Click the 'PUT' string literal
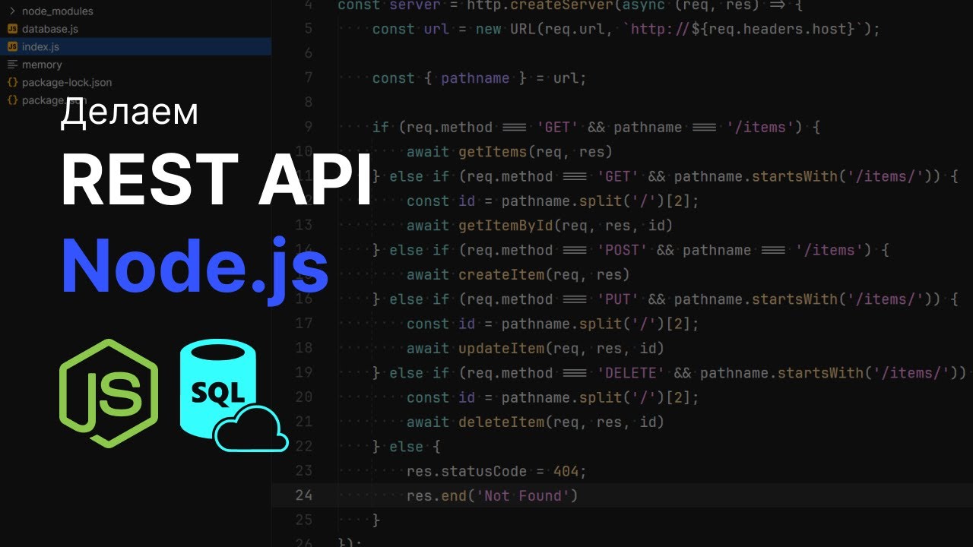 pos(618,299)
